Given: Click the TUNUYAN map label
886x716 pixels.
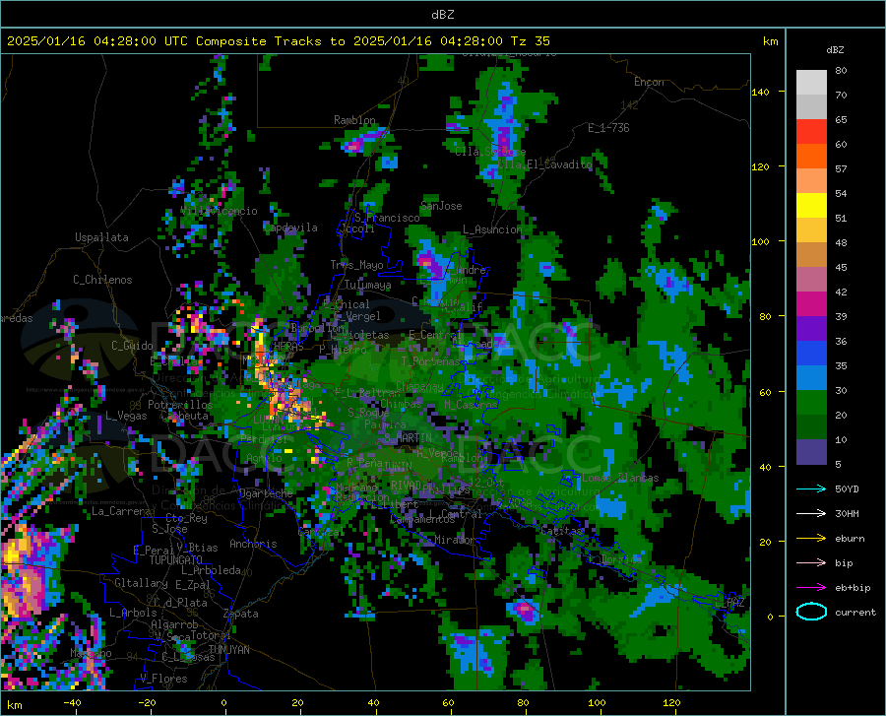Looking at the screenshot, I should click(x=228, y=650).
